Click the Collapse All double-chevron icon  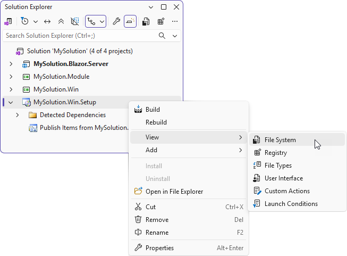(x=61, y=21)
